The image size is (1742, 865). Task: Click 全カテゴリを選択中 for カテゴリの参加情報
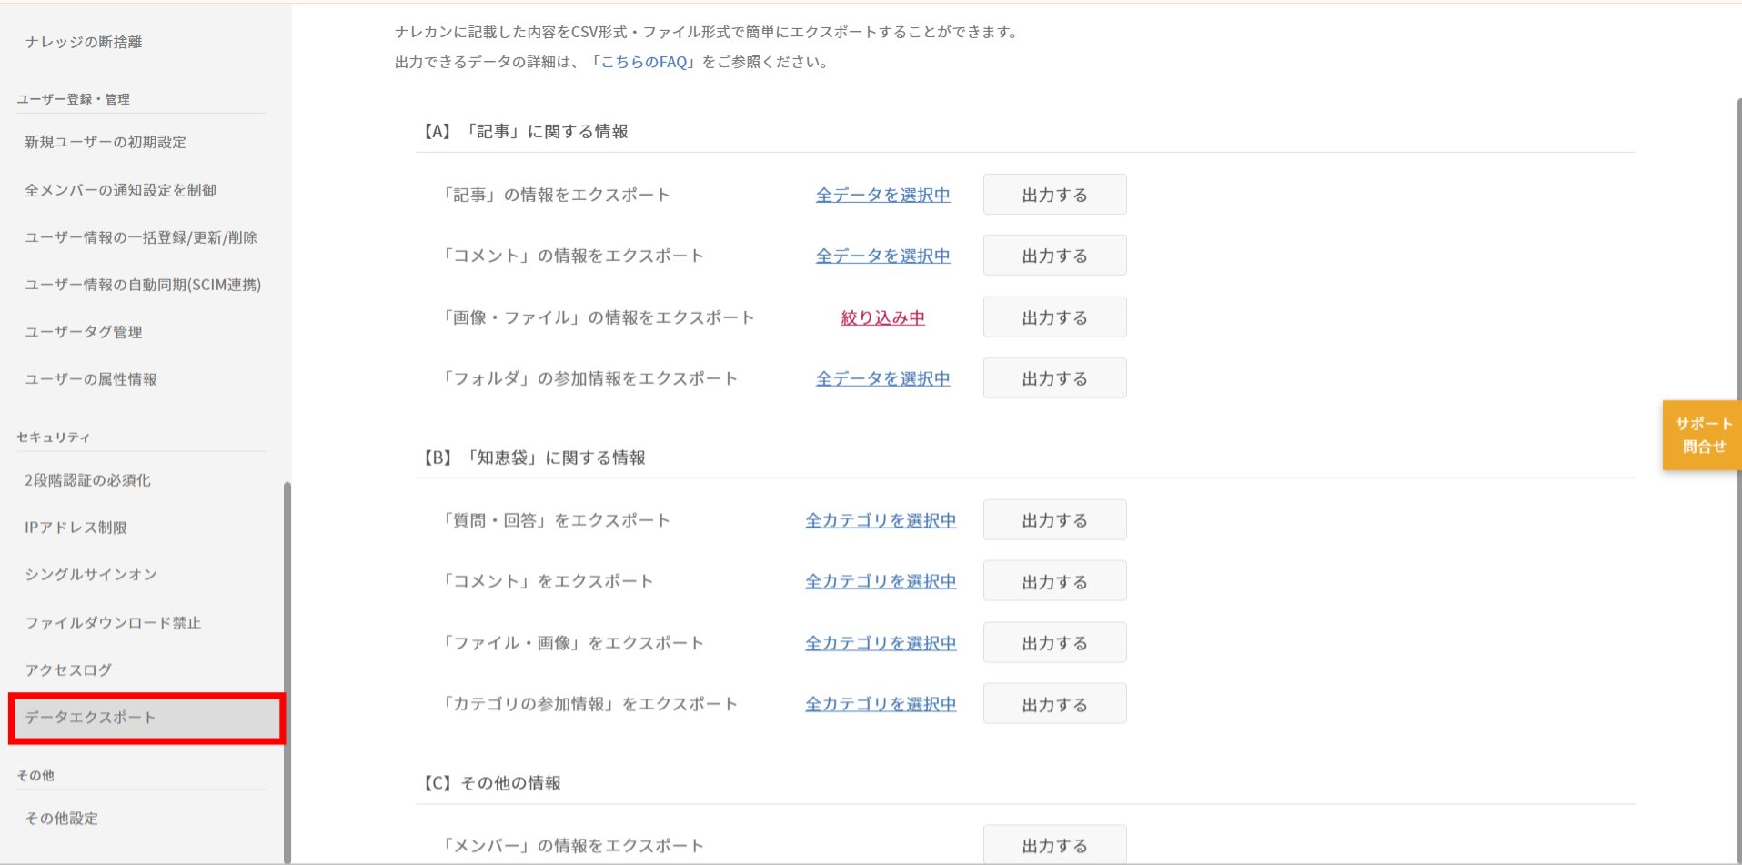point(881,704)
